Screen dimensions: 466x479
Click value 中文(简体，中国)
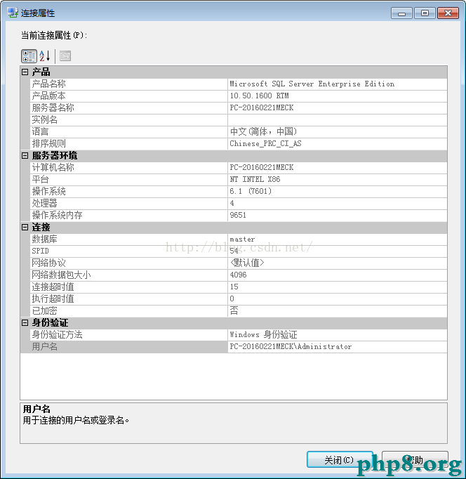tap(263, 131)
